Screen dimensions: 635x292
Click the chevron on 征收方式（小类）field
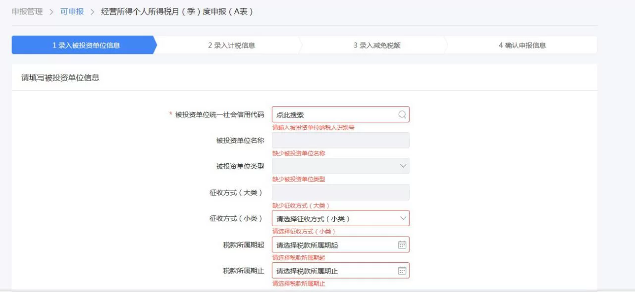(x=403, y=218)
